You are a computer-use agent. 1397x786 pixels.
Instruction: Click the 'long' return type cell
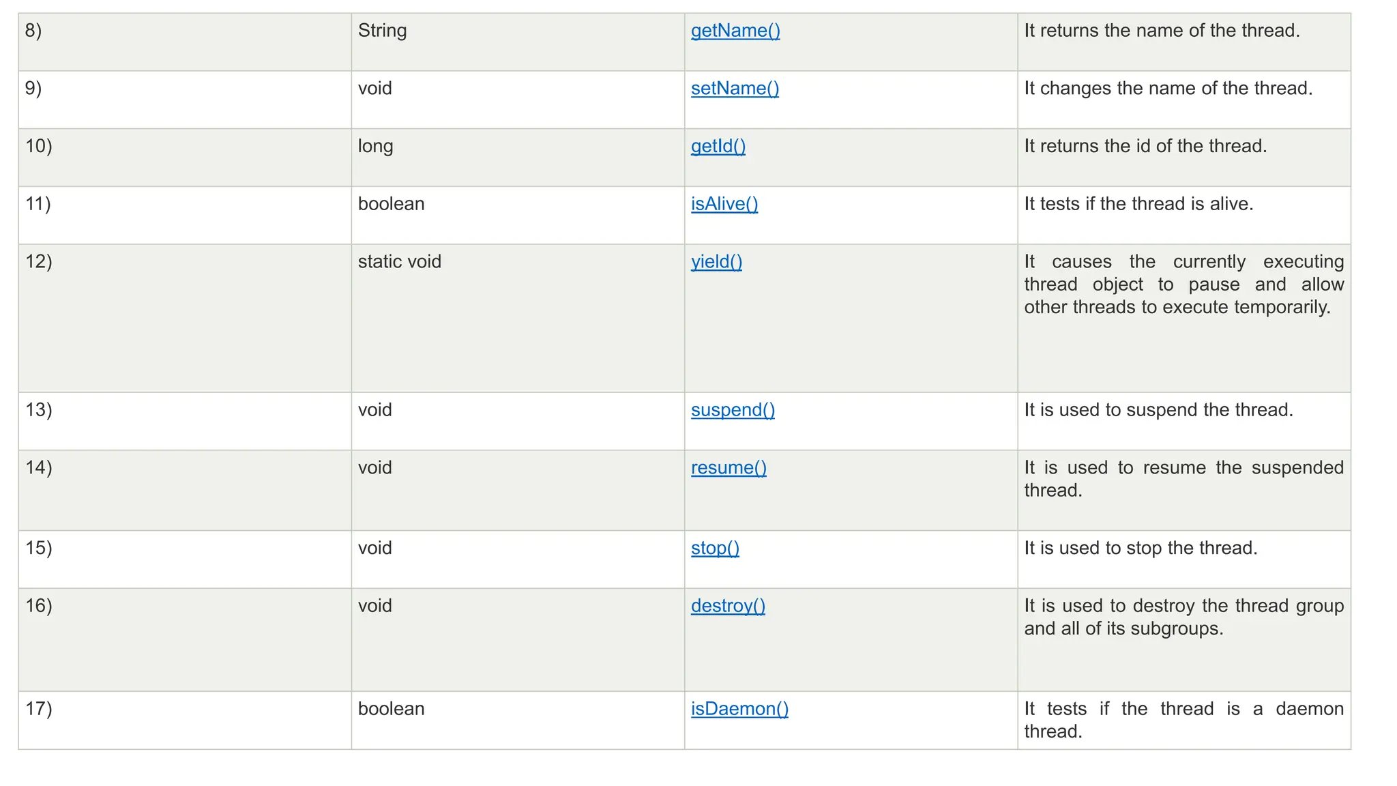point(518,158)
